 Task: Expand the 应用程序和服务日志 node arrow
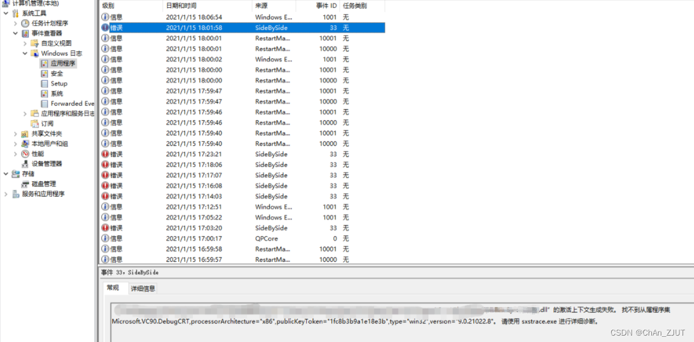[25, 114]
